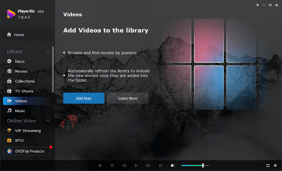Open DVDFab Products

[x=27, y=151]
